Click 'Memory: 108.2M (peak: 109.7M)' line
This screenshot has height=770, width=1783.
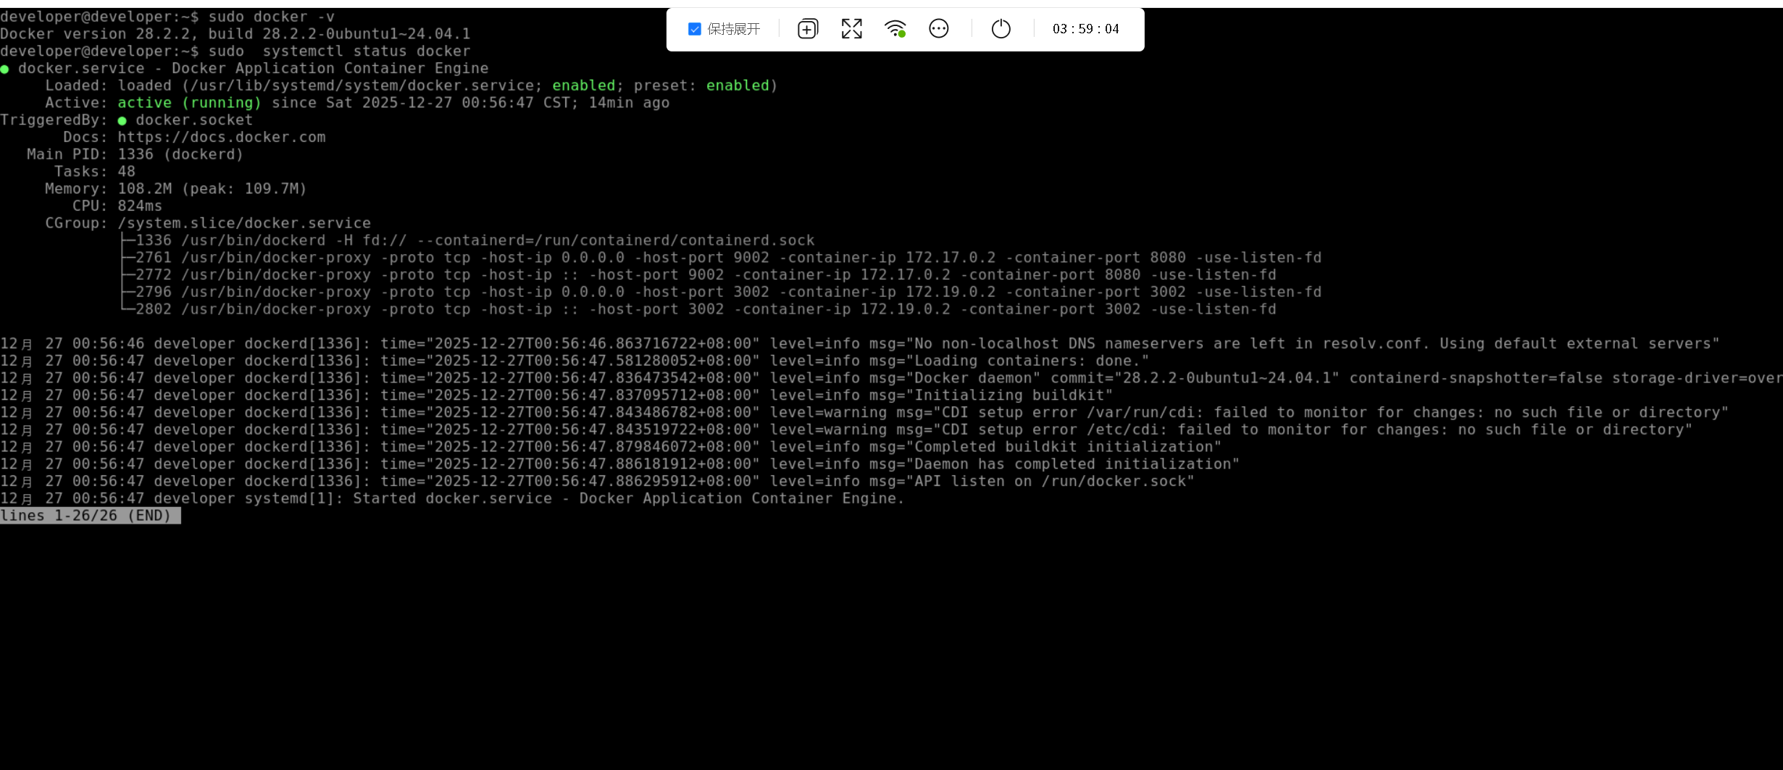tap(175, 189)
